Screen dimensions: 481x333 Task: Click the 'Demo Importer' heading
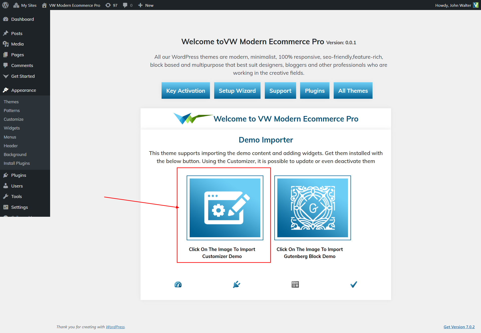click(x=266, y=140)
